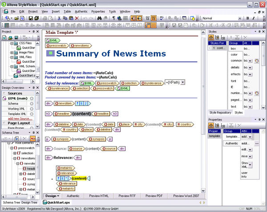Select QuickStart.s file in Project tree

[x=24, y=76]
